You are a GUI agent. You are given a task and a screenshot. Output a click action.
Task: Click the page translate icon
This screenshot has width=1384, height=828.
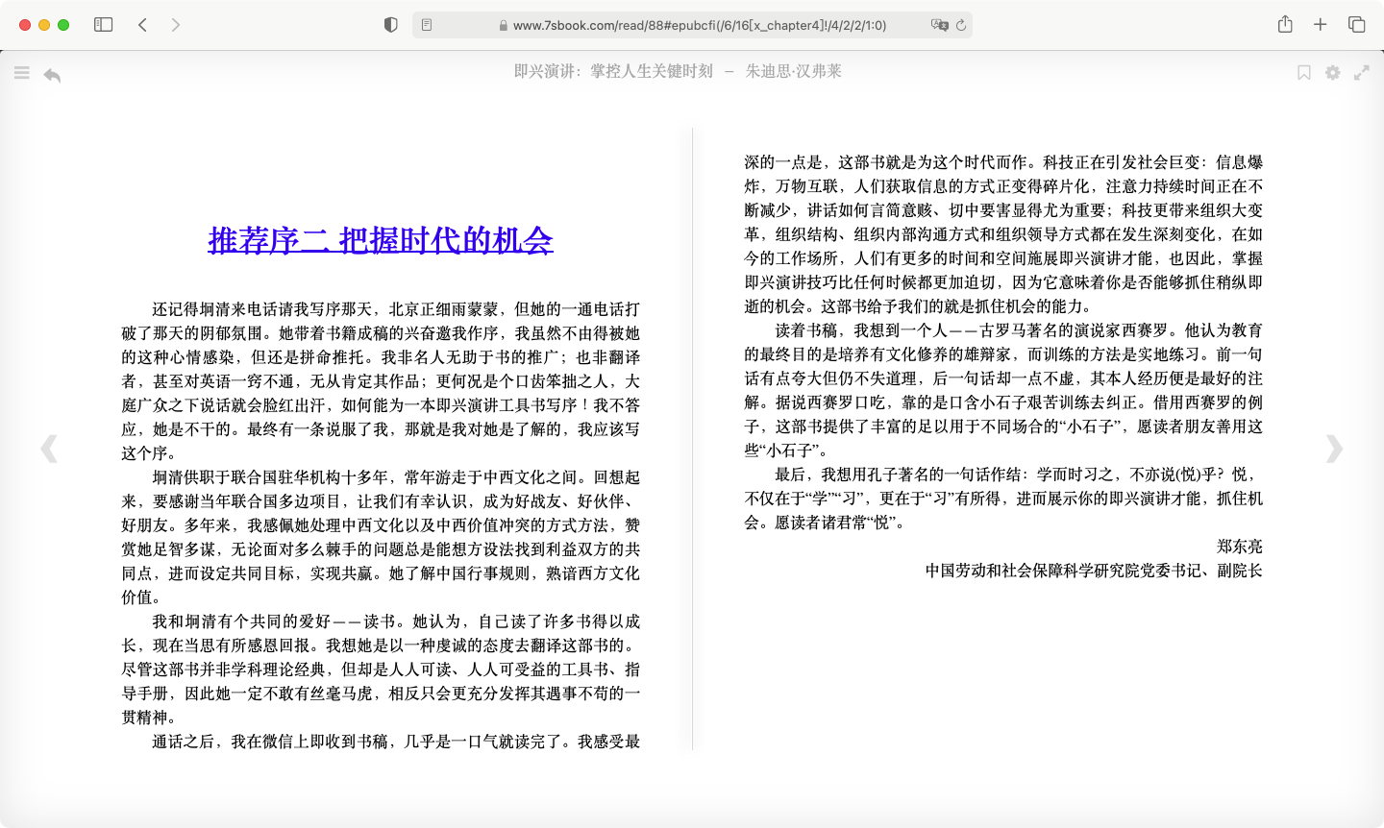(939, 25)
